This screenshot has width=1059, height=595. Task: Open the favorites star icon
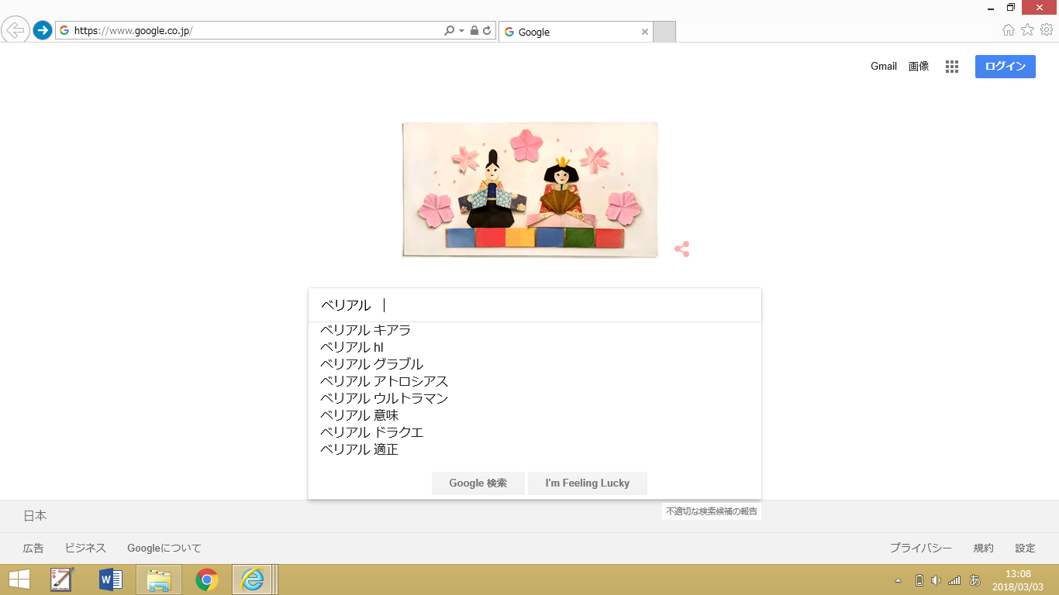click(1027, 30)
